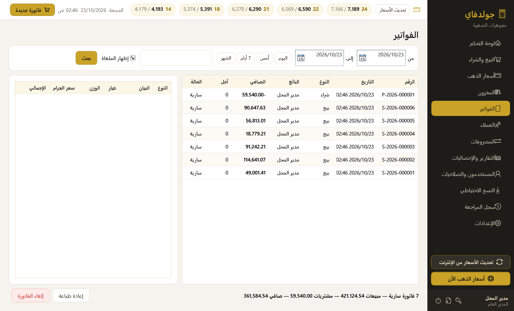The image size is (514, 311).
Task: Filter invoices by الشهر
Action: pos(226,58)
